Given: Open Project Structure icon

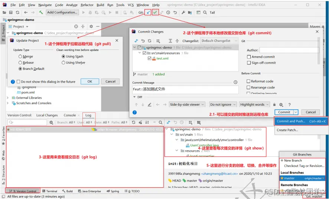Looking at the screenshot, I should (190, 12).
